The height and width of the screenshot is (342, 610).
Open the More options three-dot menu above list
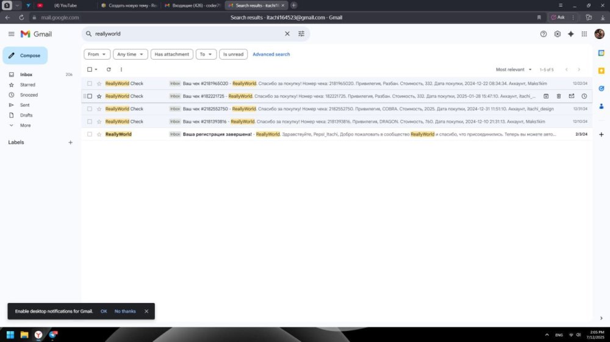(x=121, y=69)
